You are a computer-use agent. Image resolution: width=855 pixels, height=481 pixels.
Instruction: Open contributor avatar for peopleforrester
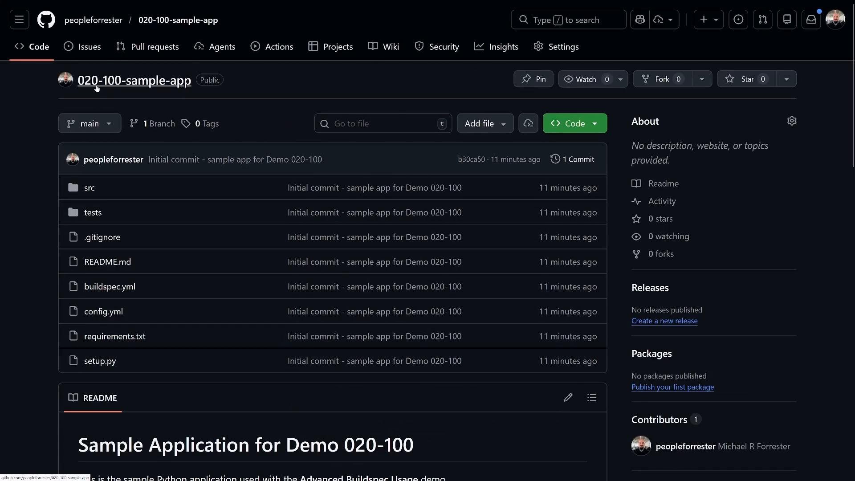tap(641, 446)
